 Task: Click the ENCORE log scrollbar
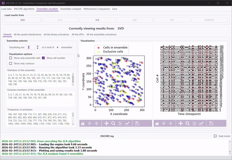(230, 148)
